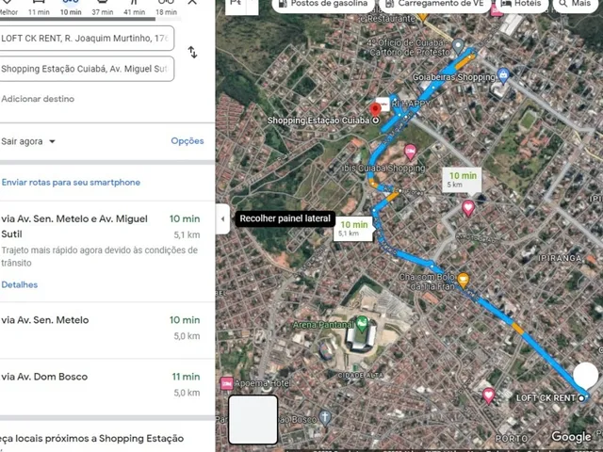Swap origin and destination with reverse arrows

[192, 53]
